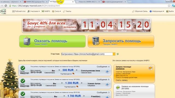The image size is (175, 98).
Task: Click green checkmark of the 1 700 RUR order
Action: pyautogui.click(x=23, y=94)
